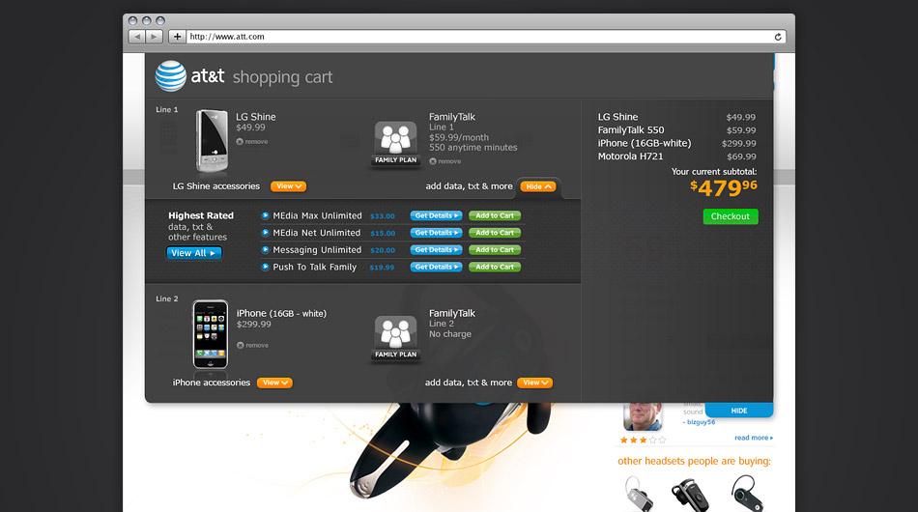Select the MEdia Max Unlimited bullet
Screen dimensions: 918x512
pyautogui.click(x=265, y=215)
